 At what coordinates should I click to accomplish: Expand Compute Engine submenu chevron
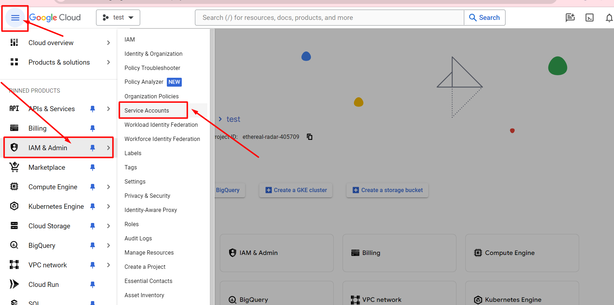pyautogui.click(x=108, y=187)
